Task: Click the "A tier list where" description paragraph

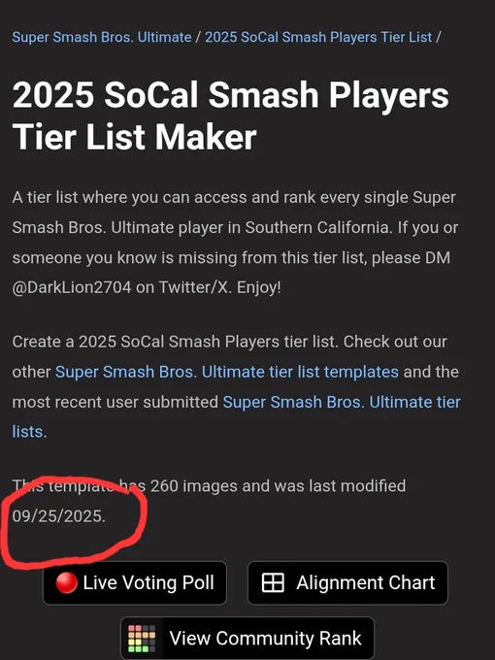Action: tap(235, 243)
